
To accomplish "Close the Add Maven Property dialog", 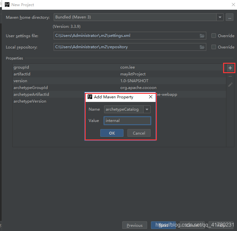I will [x=151, y=97].
